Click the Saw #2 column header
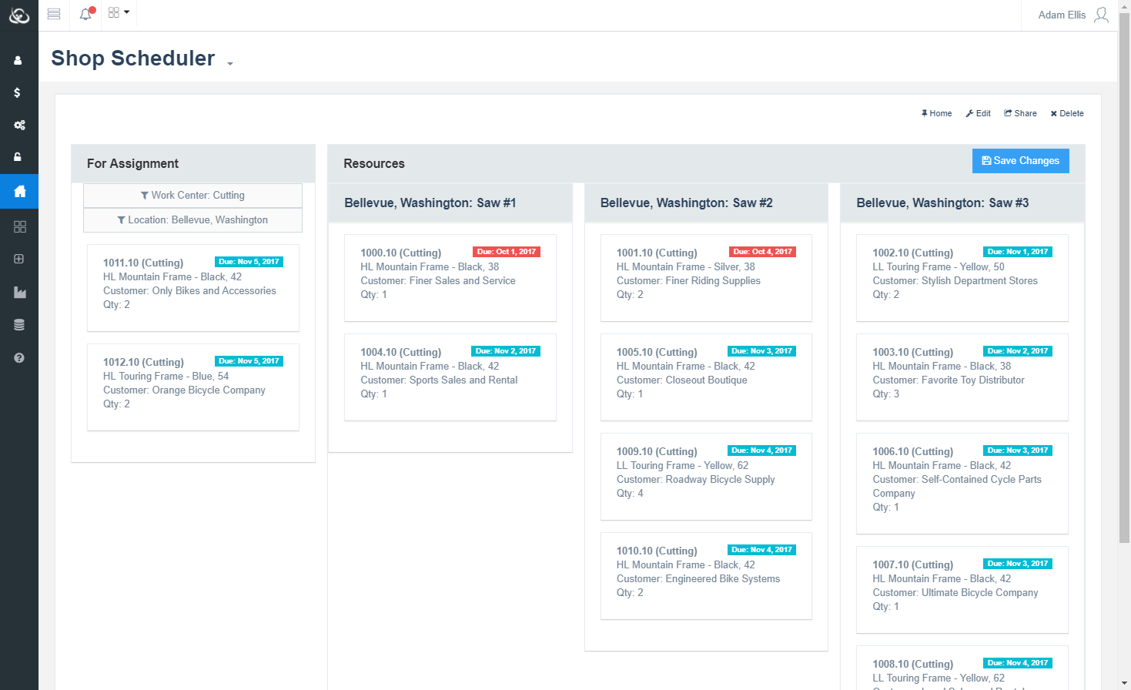 (x=706, y=203)
